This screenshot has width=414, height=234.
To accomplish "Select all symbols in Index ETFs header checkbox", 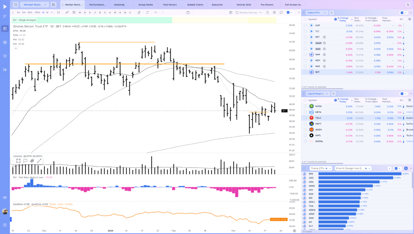I will click(305, 19).
